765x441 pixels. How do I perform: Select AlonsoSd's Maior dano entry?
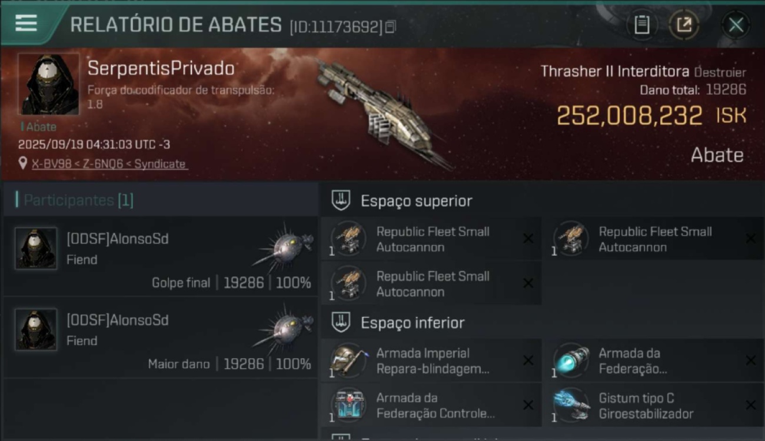[x=160, y=338]
